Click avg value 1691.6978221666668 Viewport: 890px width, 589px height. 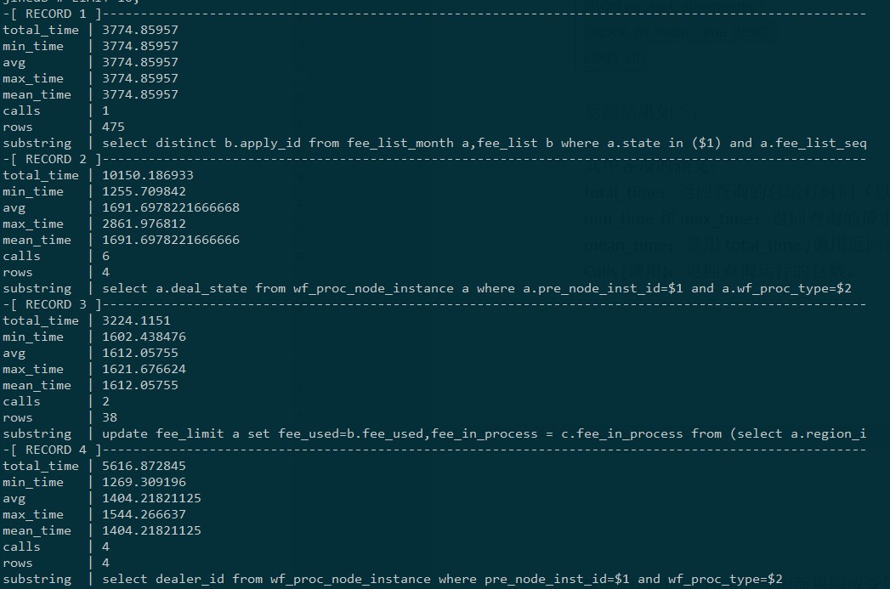click(x=171, y=207)
